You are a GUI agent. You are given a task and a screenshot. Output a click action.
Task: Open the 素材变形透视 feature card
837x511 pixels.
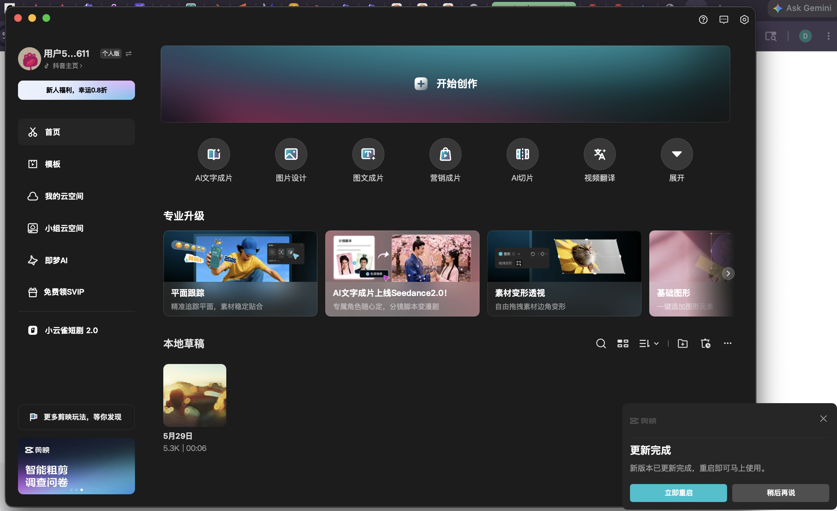(564, 273)
